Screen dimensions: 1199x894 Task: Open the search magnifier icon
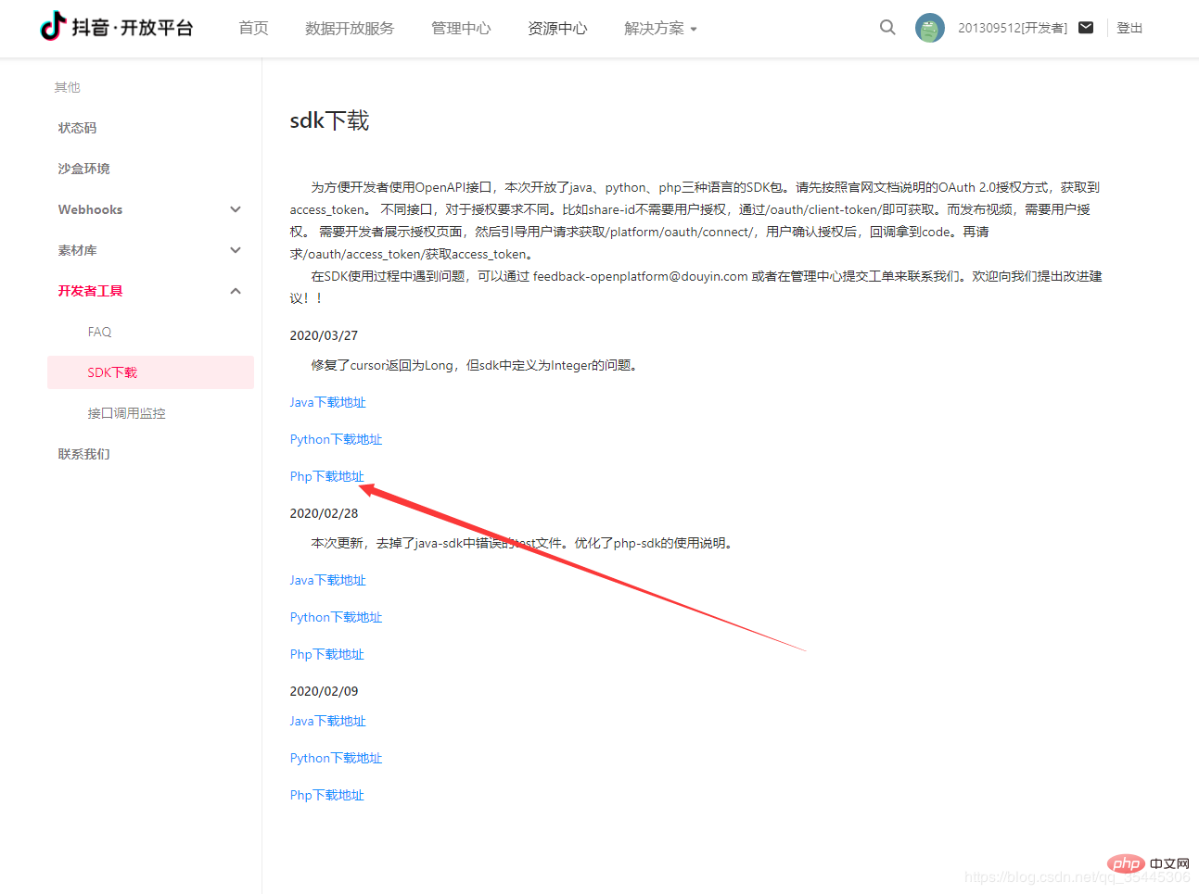[886, 28]
